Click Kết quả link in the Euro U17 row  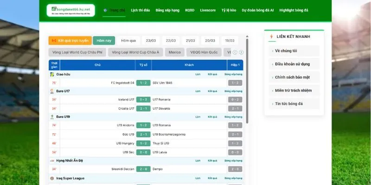(212, 91)
